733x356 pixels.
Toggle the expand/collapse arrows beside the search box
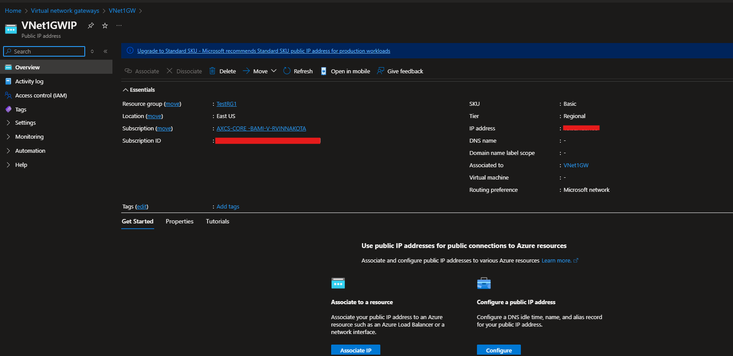tap(92, 51)
